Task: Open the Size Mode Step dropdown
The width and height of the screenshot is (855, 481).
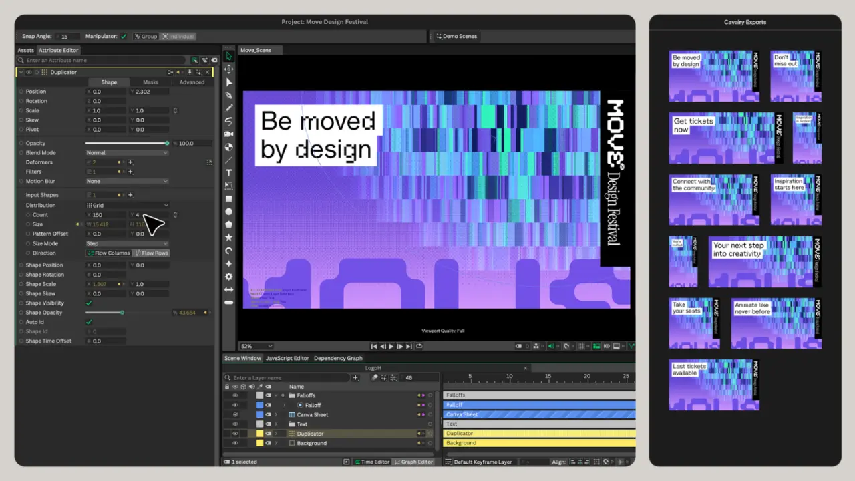Action: [127, 243]
